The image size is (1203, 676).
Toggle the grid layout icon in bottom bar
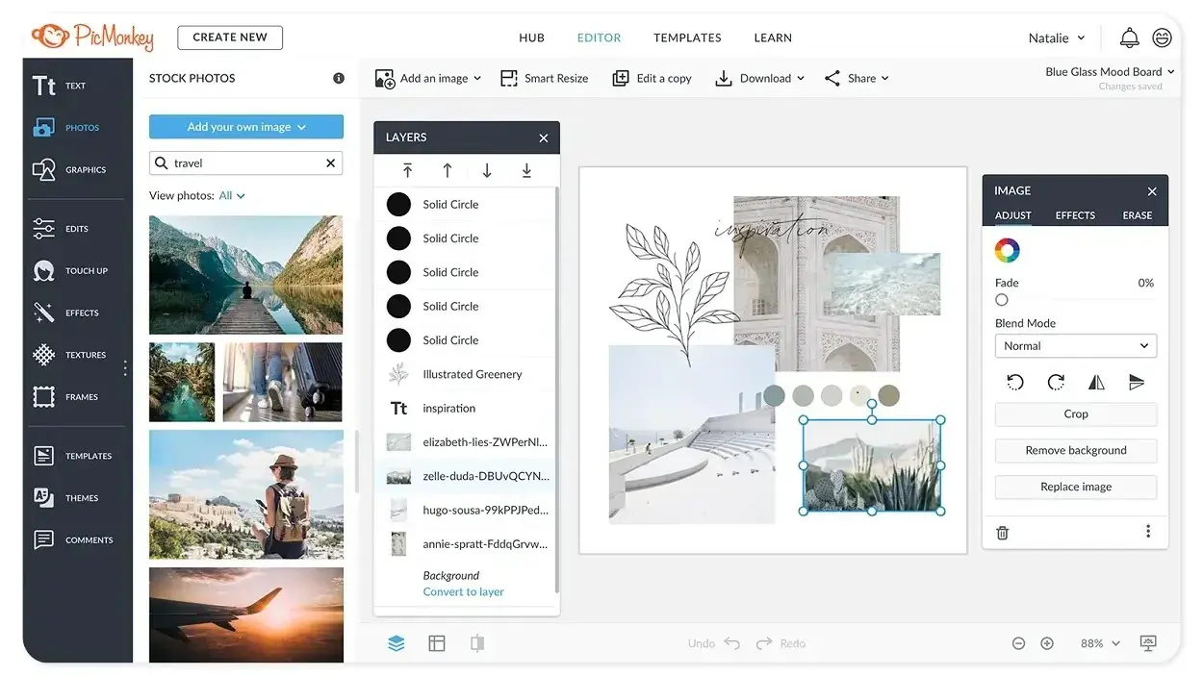pos(437,643)
